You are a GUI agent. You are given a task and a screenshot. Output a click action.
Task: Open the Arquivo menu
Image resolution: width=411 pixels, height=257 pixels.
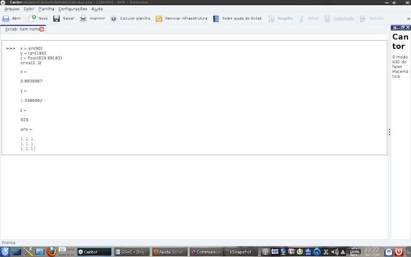pyautogui.click(x=12, y=9)
